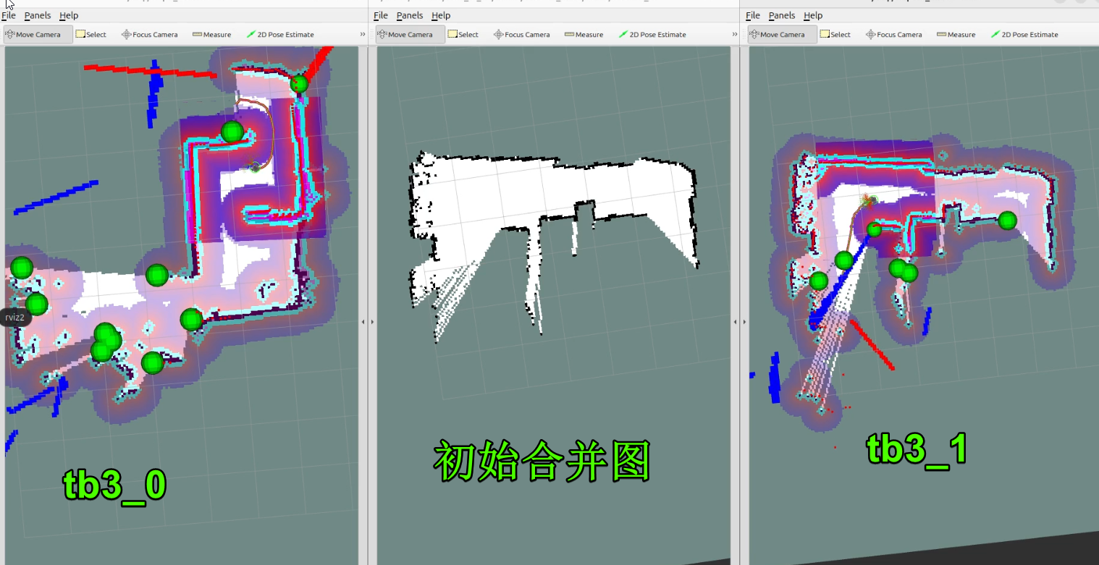The height and width of the screenshot is (565, 1099).
Task: Select Move Camera tool in tb3_0 window
Action: [x=38, y=35]
